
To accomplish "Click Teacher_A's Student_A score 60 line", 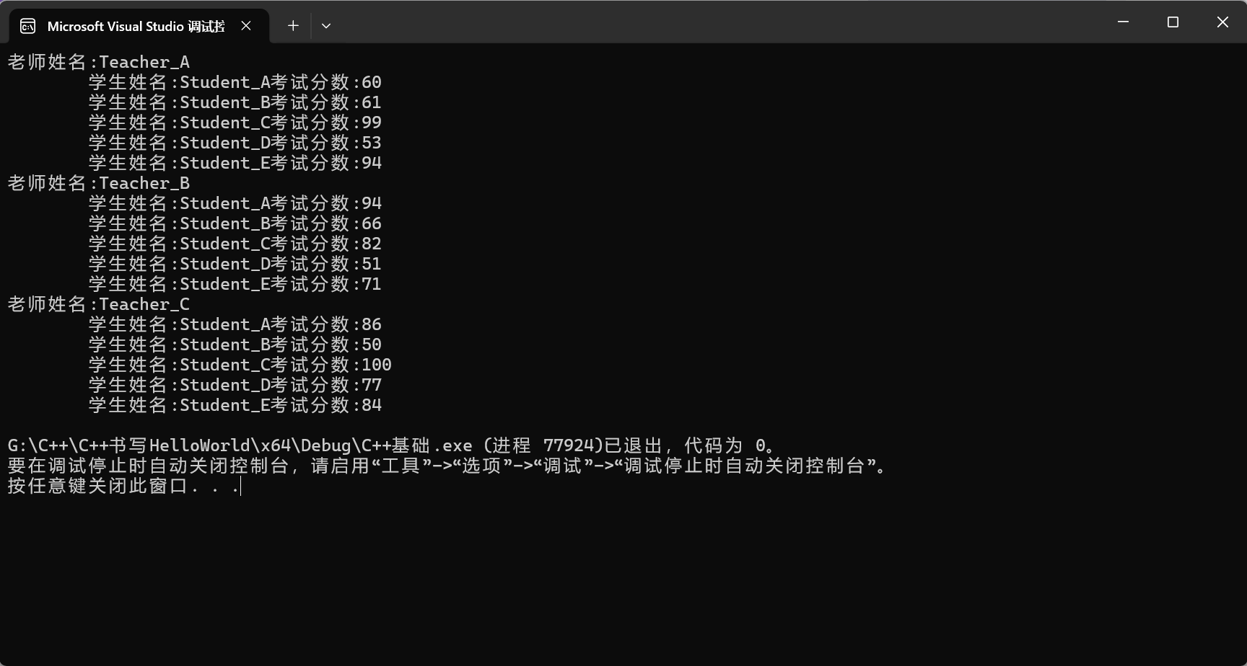I will pos(235,82).
